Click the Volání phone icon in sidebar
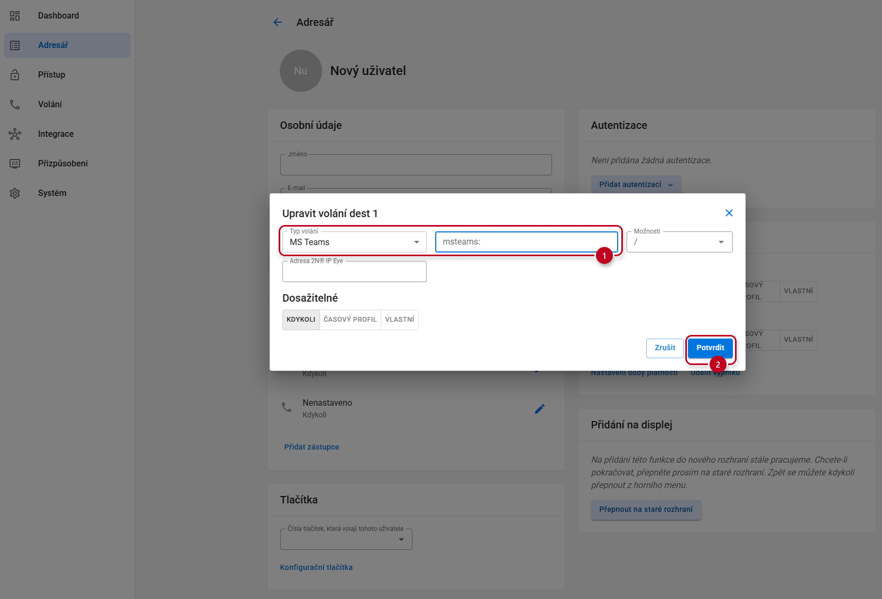Image resolution: width=882 pixels, height=599 pixels. pos(15,105)
